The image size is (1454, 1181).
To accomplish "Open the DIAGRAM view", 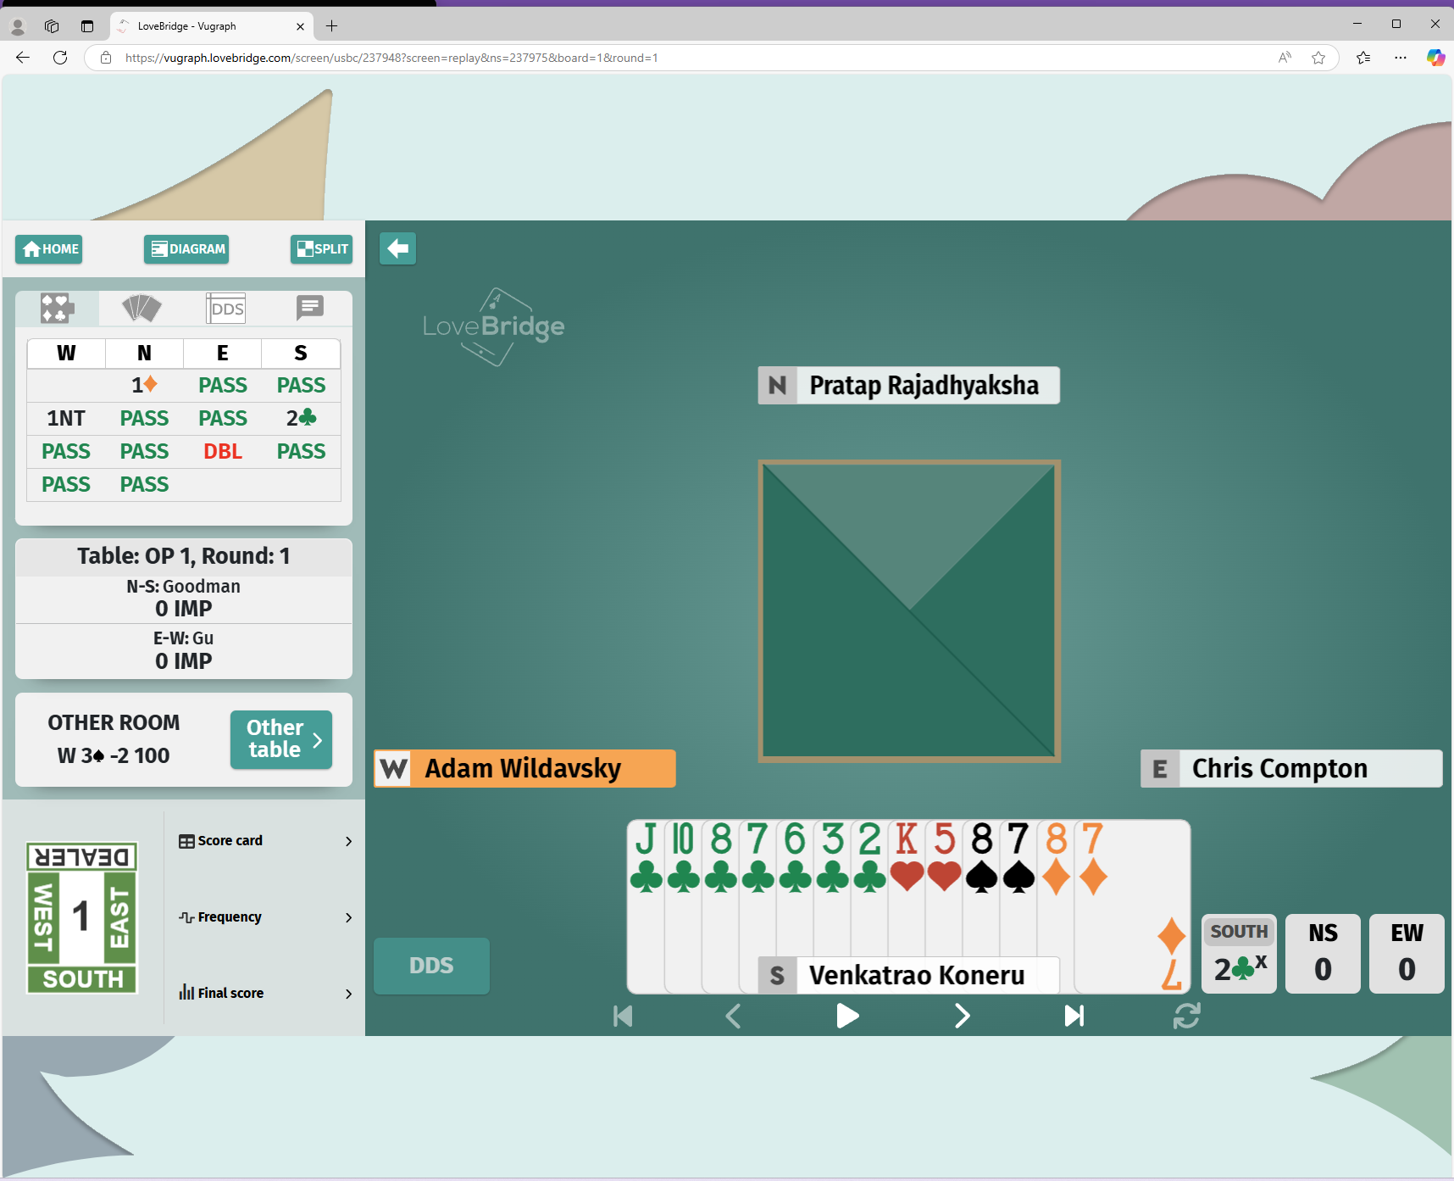I will [x=186, y=249].
